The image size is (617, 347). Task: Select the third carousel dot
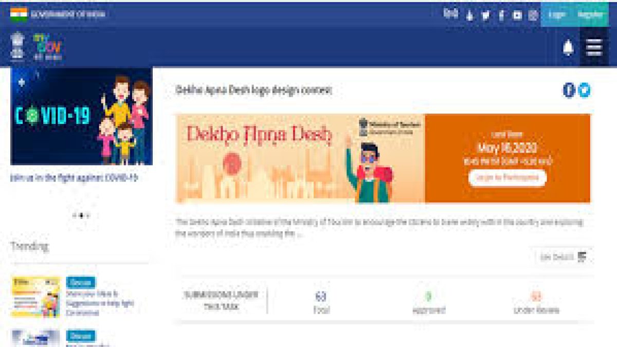click(87, 215)
